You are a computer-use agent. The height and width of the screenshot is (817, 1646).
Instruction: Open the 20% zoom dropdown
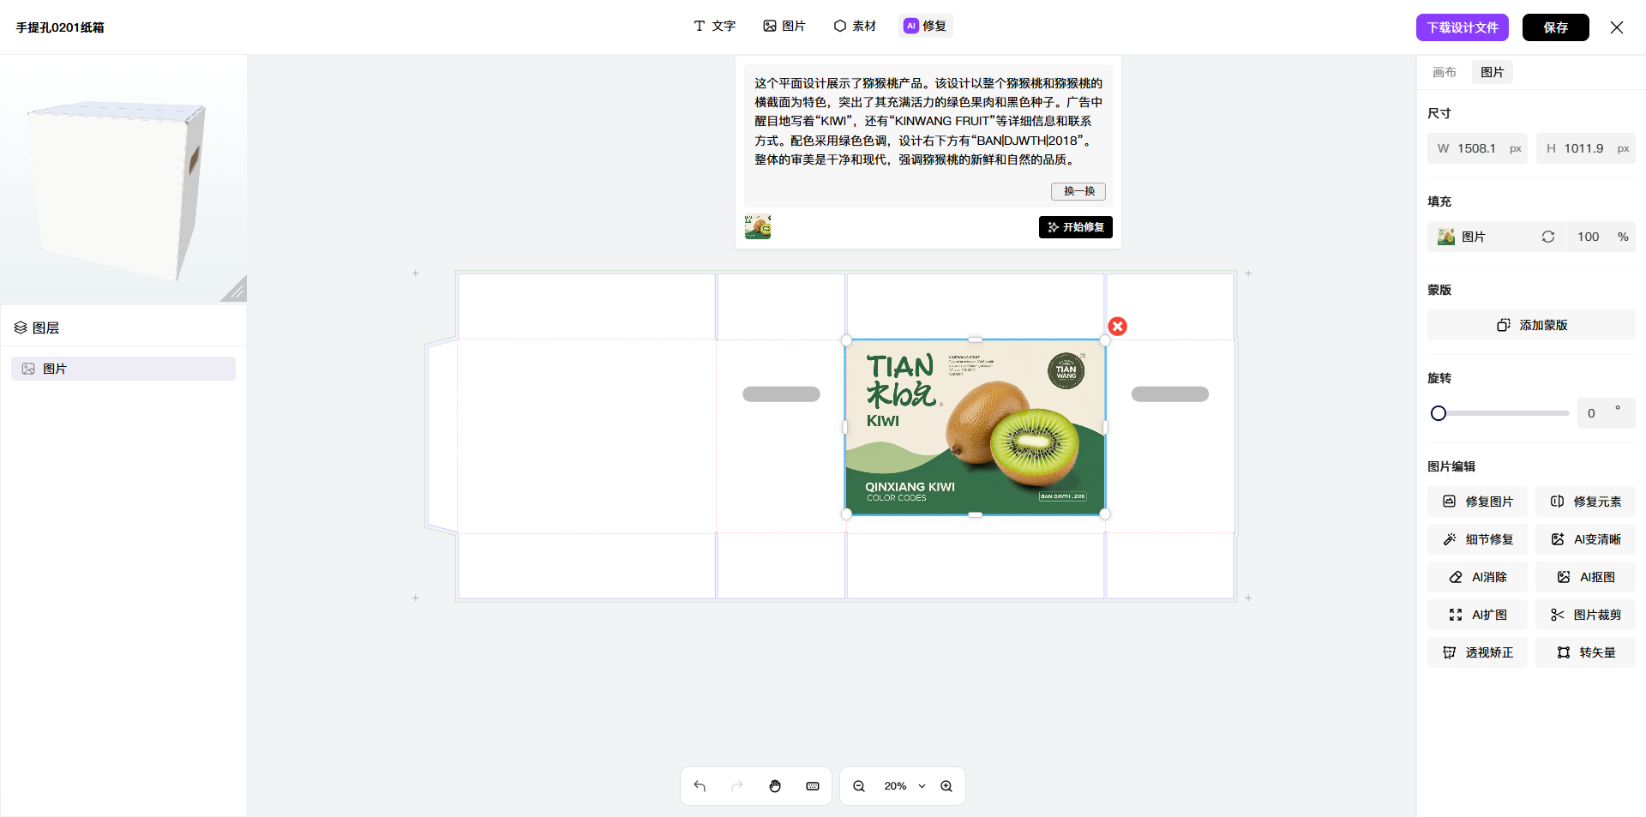(904, 786)
